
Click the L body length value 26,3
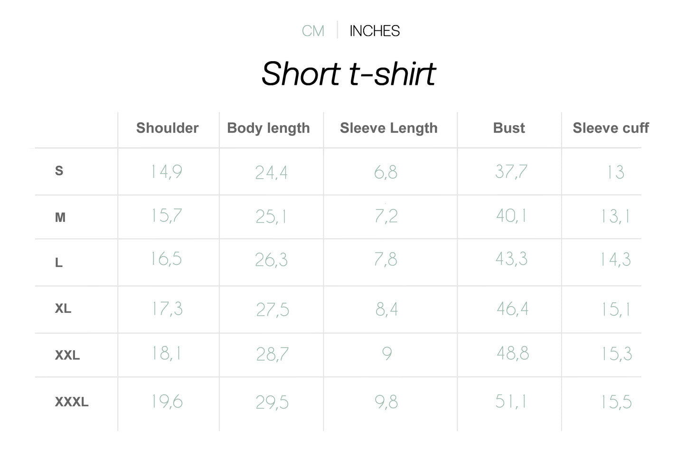click(x=271, y=260)
